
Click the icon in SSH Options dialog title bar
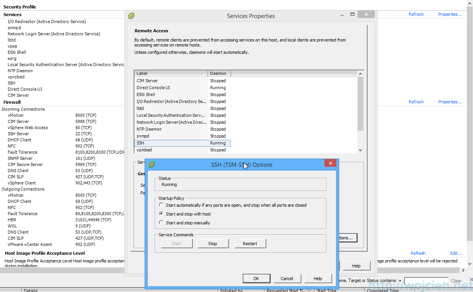(151, 164)
